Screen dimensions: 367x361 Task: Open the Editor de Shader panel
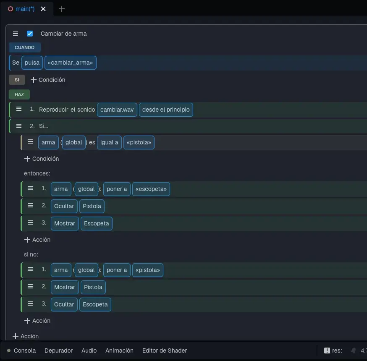(165, 351)
